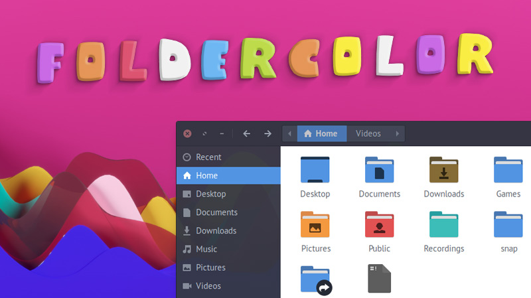Select the gray script file icon
531x298 pixels.
(x=379, y=279)
